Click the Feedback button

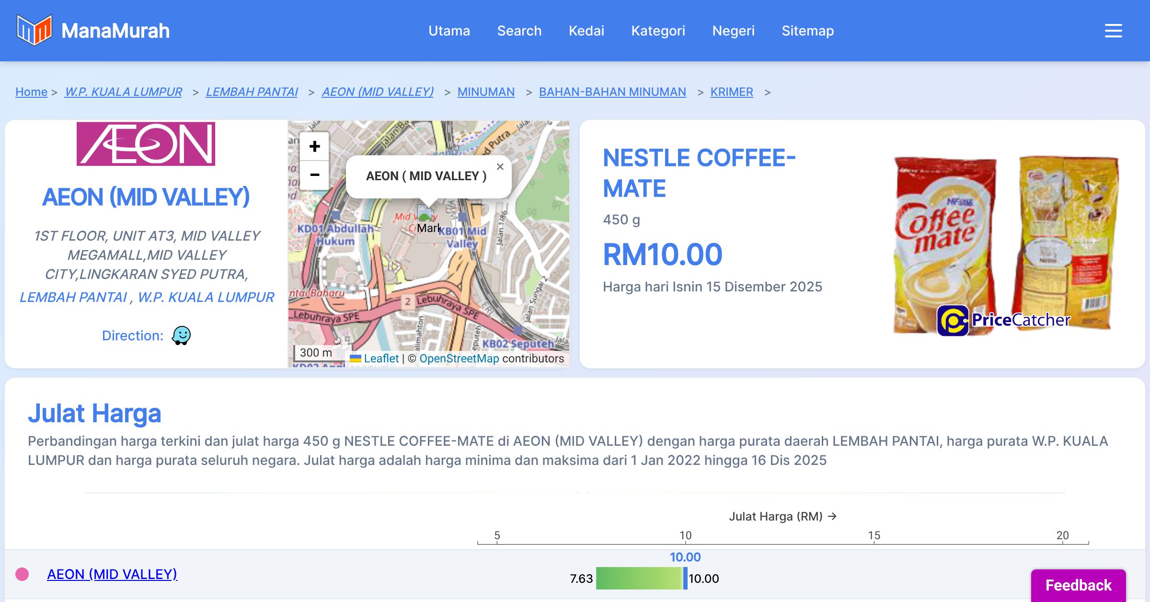point(1078,585)
